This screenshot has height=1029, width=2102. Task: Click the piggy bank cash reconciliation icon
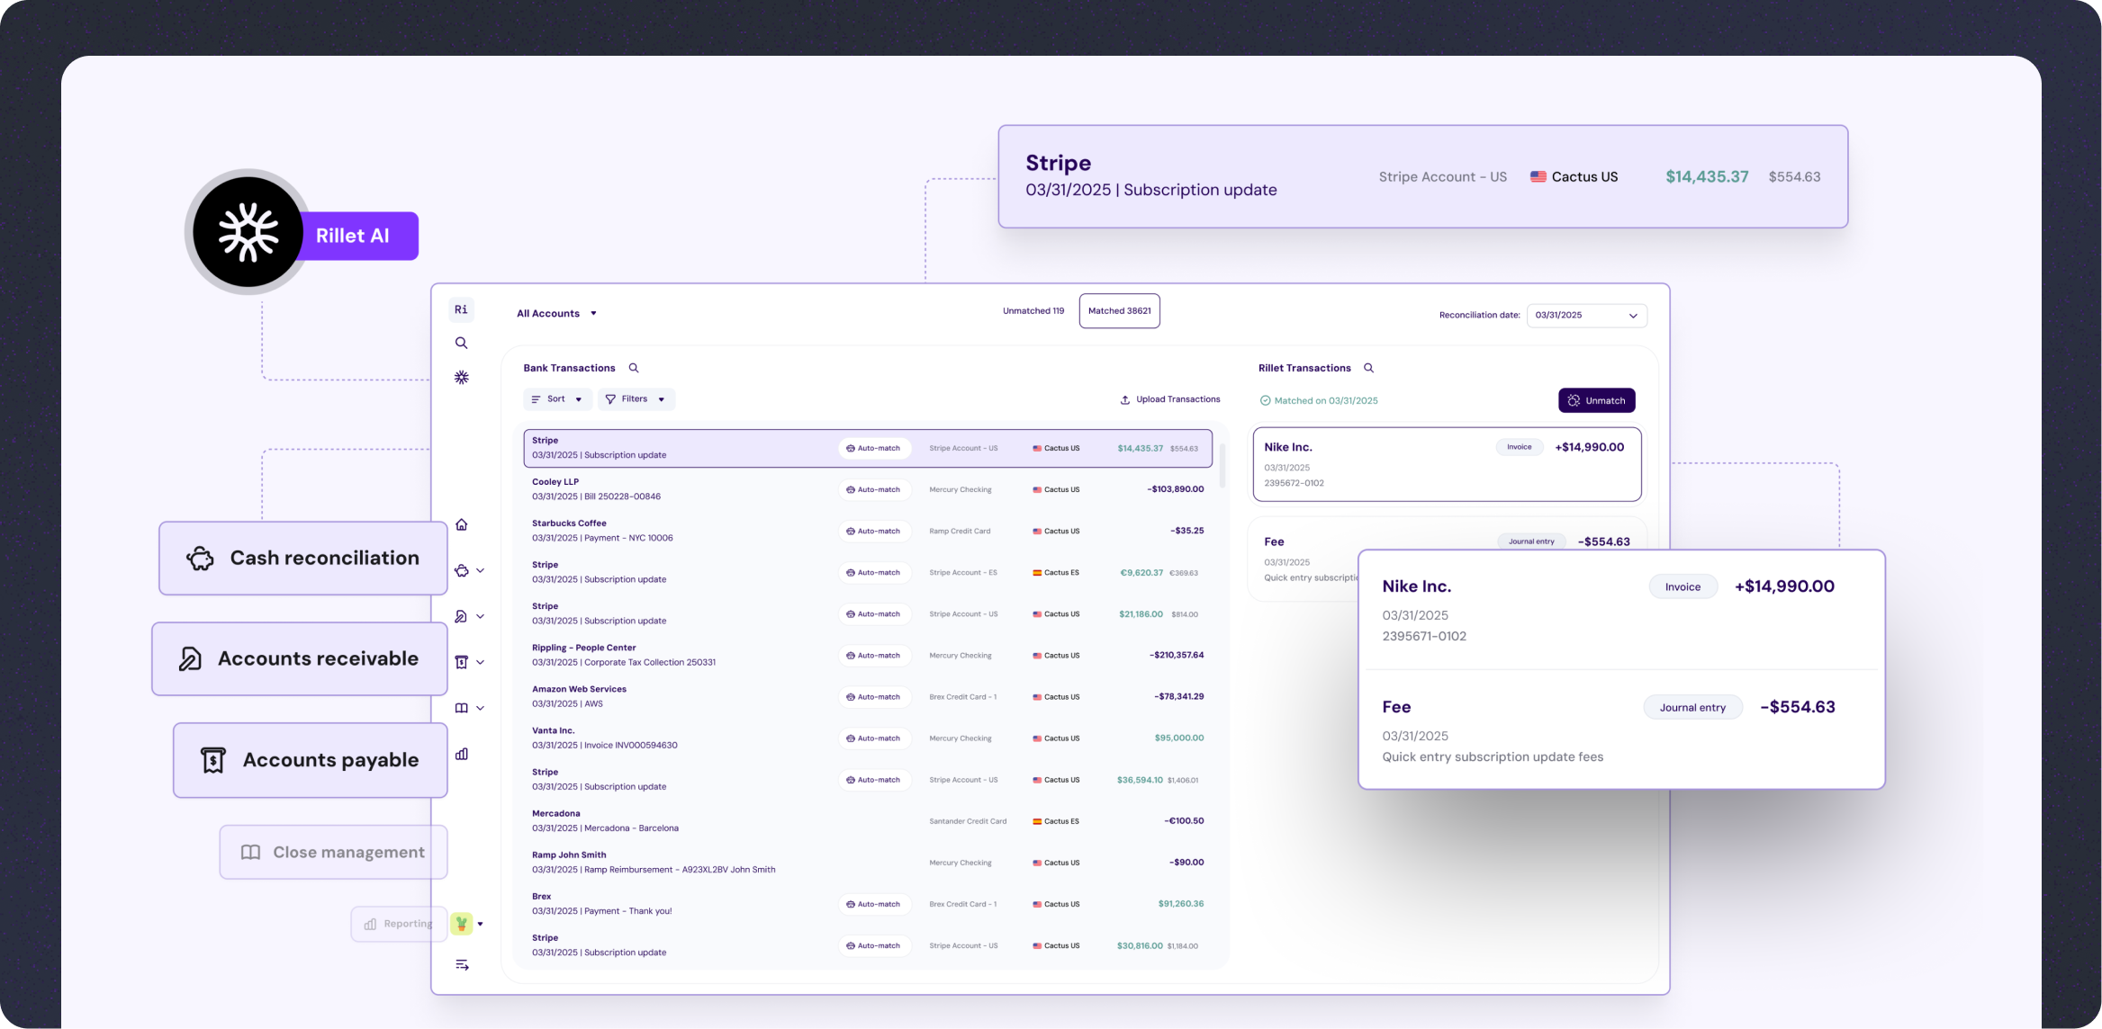pyautogui.click(x=461, y=570)
